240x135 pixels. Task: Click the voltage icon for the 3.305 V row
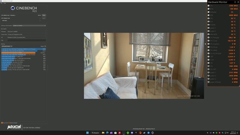point(208,60)
